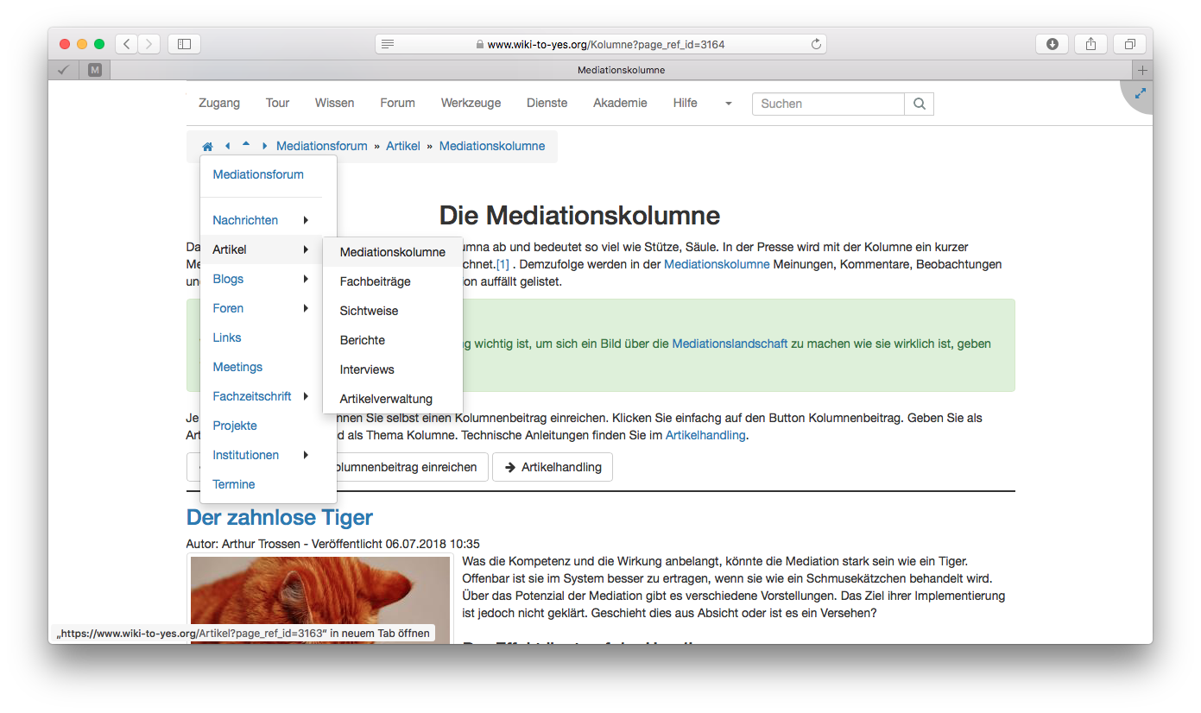1201x713 pixels.
Task: Select Artikelverwaltung menu entry
Action: tap(386, 399)
